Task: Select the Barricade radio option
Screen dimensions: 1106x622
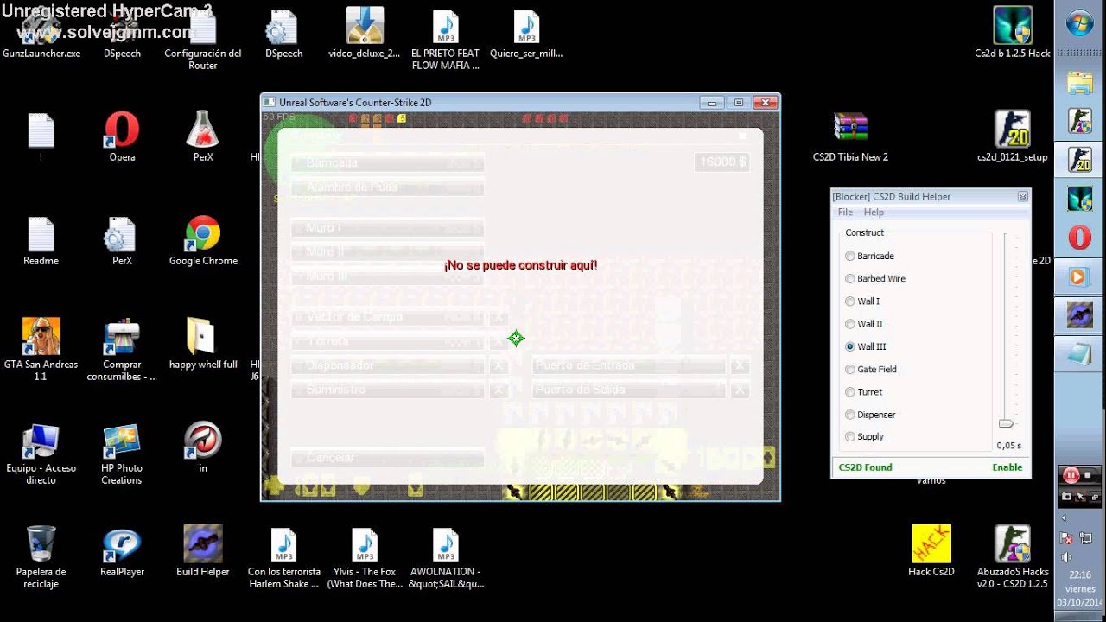Action: click(870, 256)
